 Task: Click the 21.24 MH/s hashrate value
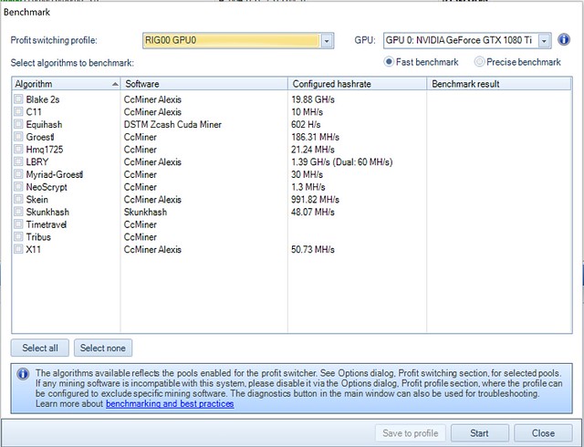tap(313, 150)
